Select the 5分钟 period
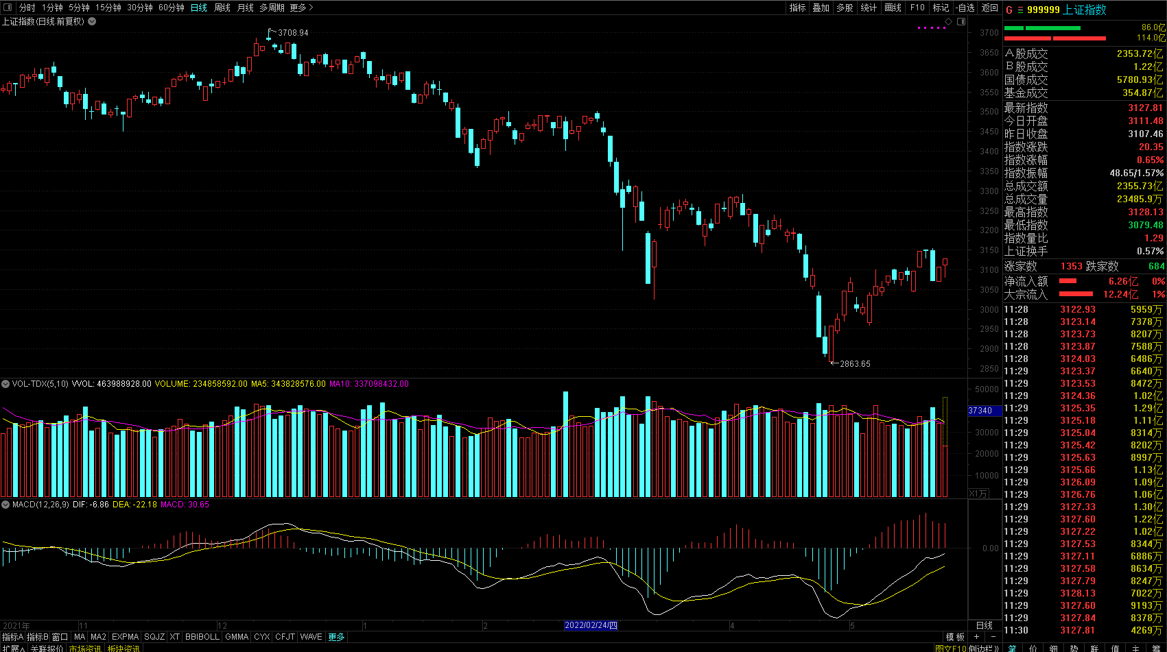 (79, 8)
